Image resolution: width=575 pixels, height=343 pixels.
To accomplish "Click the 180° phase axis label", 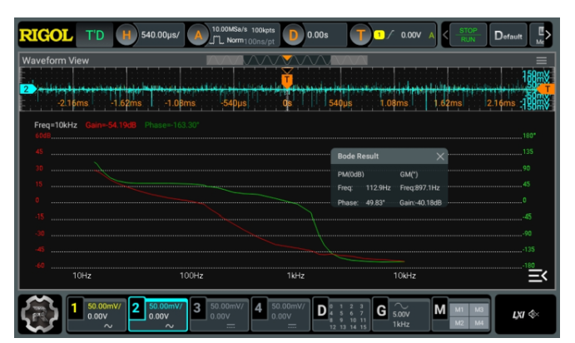I will [x=529, y=136].
